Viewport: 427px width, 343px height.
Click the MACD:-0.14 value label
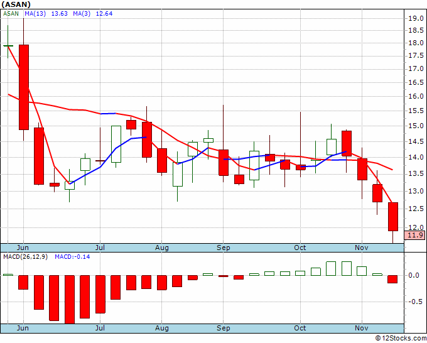click(x=72, y=257)
